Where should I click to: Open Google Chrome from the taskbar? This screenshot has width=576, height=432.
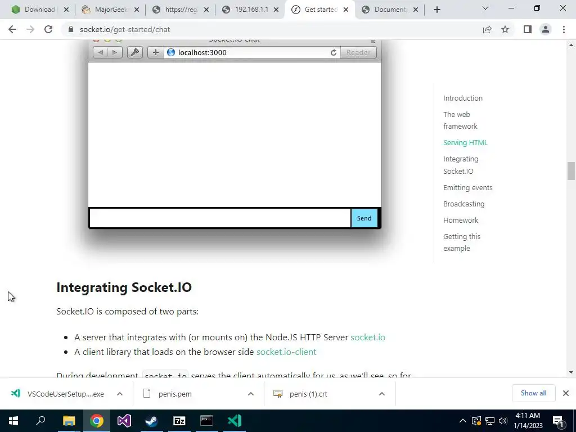97,421
